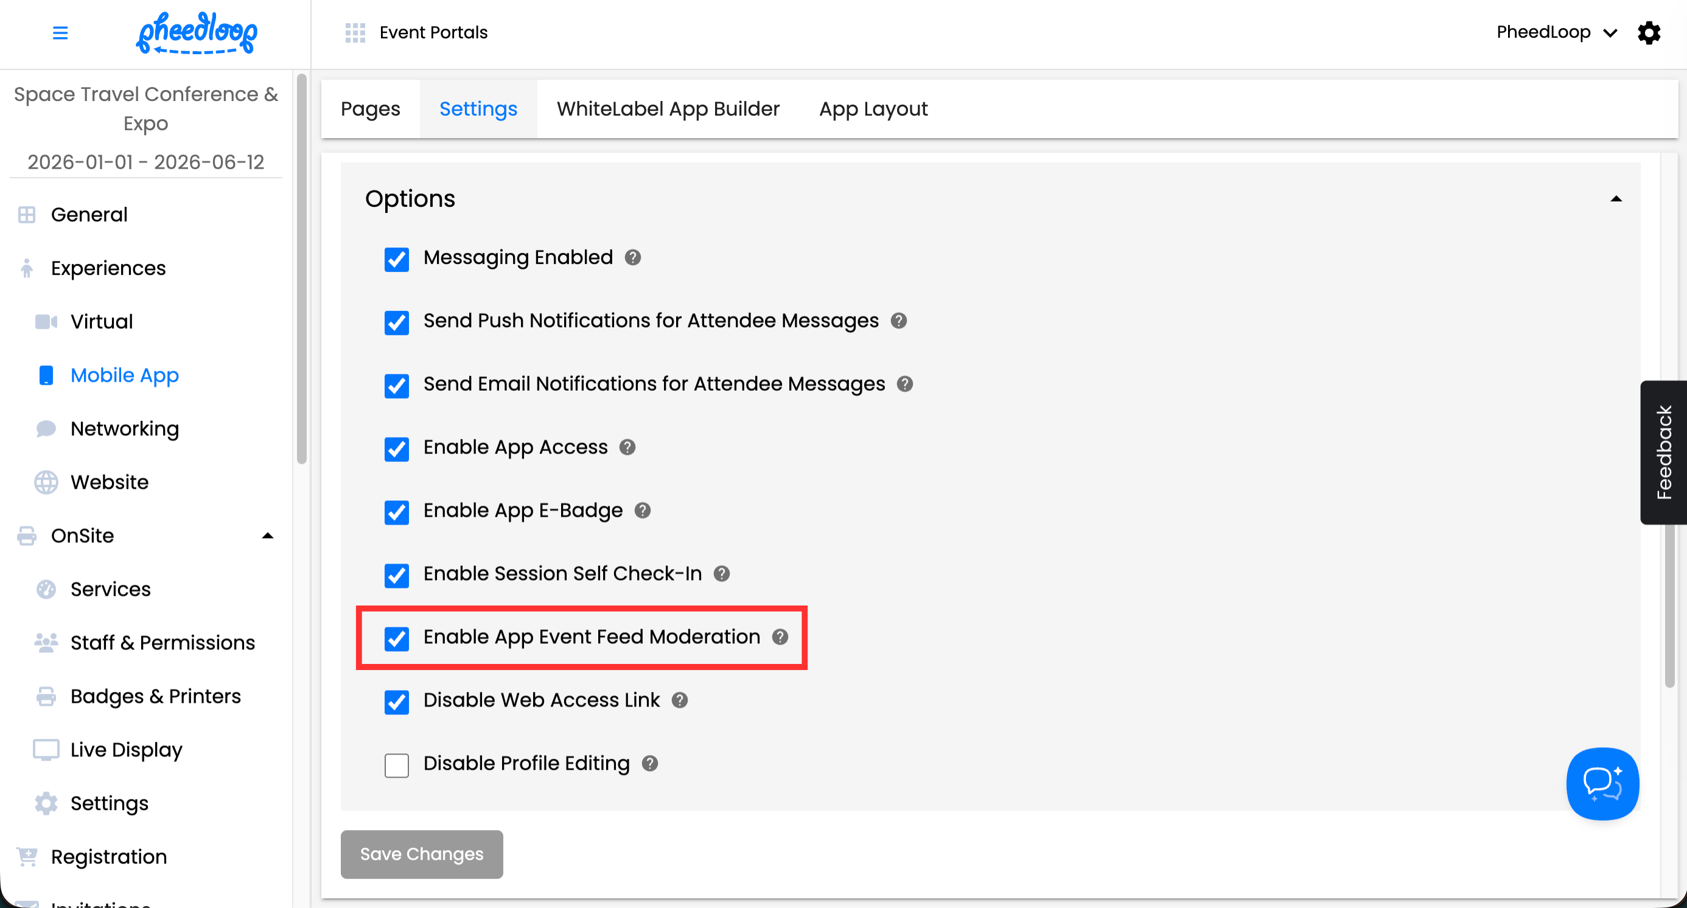Uncheck Enable App Event Feed Moderation
The image size is (1687, 908).
pos(397,638)
